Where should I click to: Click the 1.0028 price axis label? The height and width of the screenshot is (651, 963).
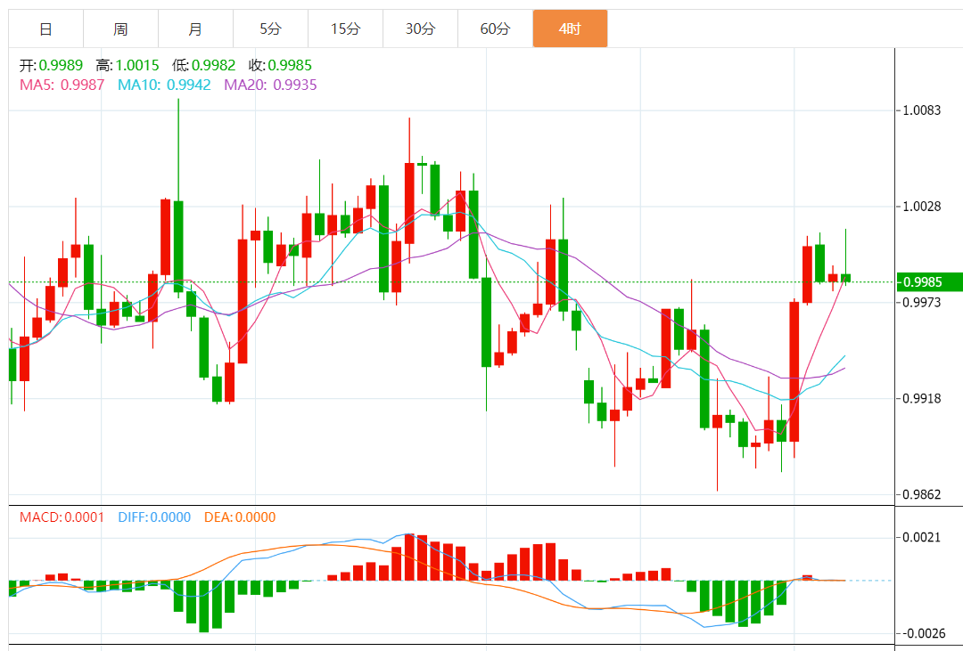(x=921, y=206)
